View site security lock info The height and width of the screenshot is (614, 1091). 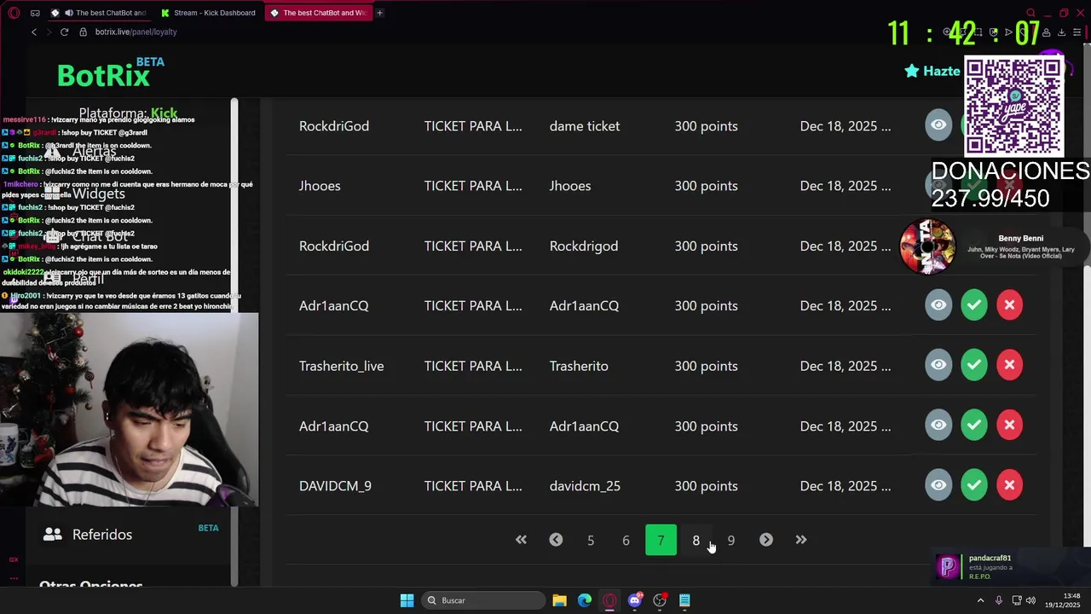pyautogui.click(x=84, y=32)
